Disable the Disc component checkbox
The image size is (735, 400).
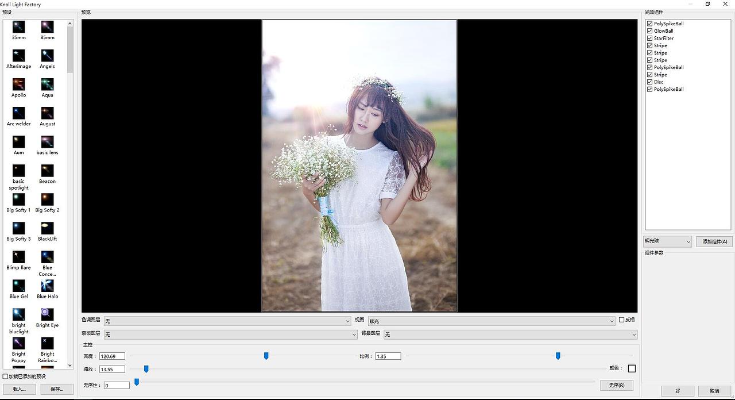click(x=649, y=82)
